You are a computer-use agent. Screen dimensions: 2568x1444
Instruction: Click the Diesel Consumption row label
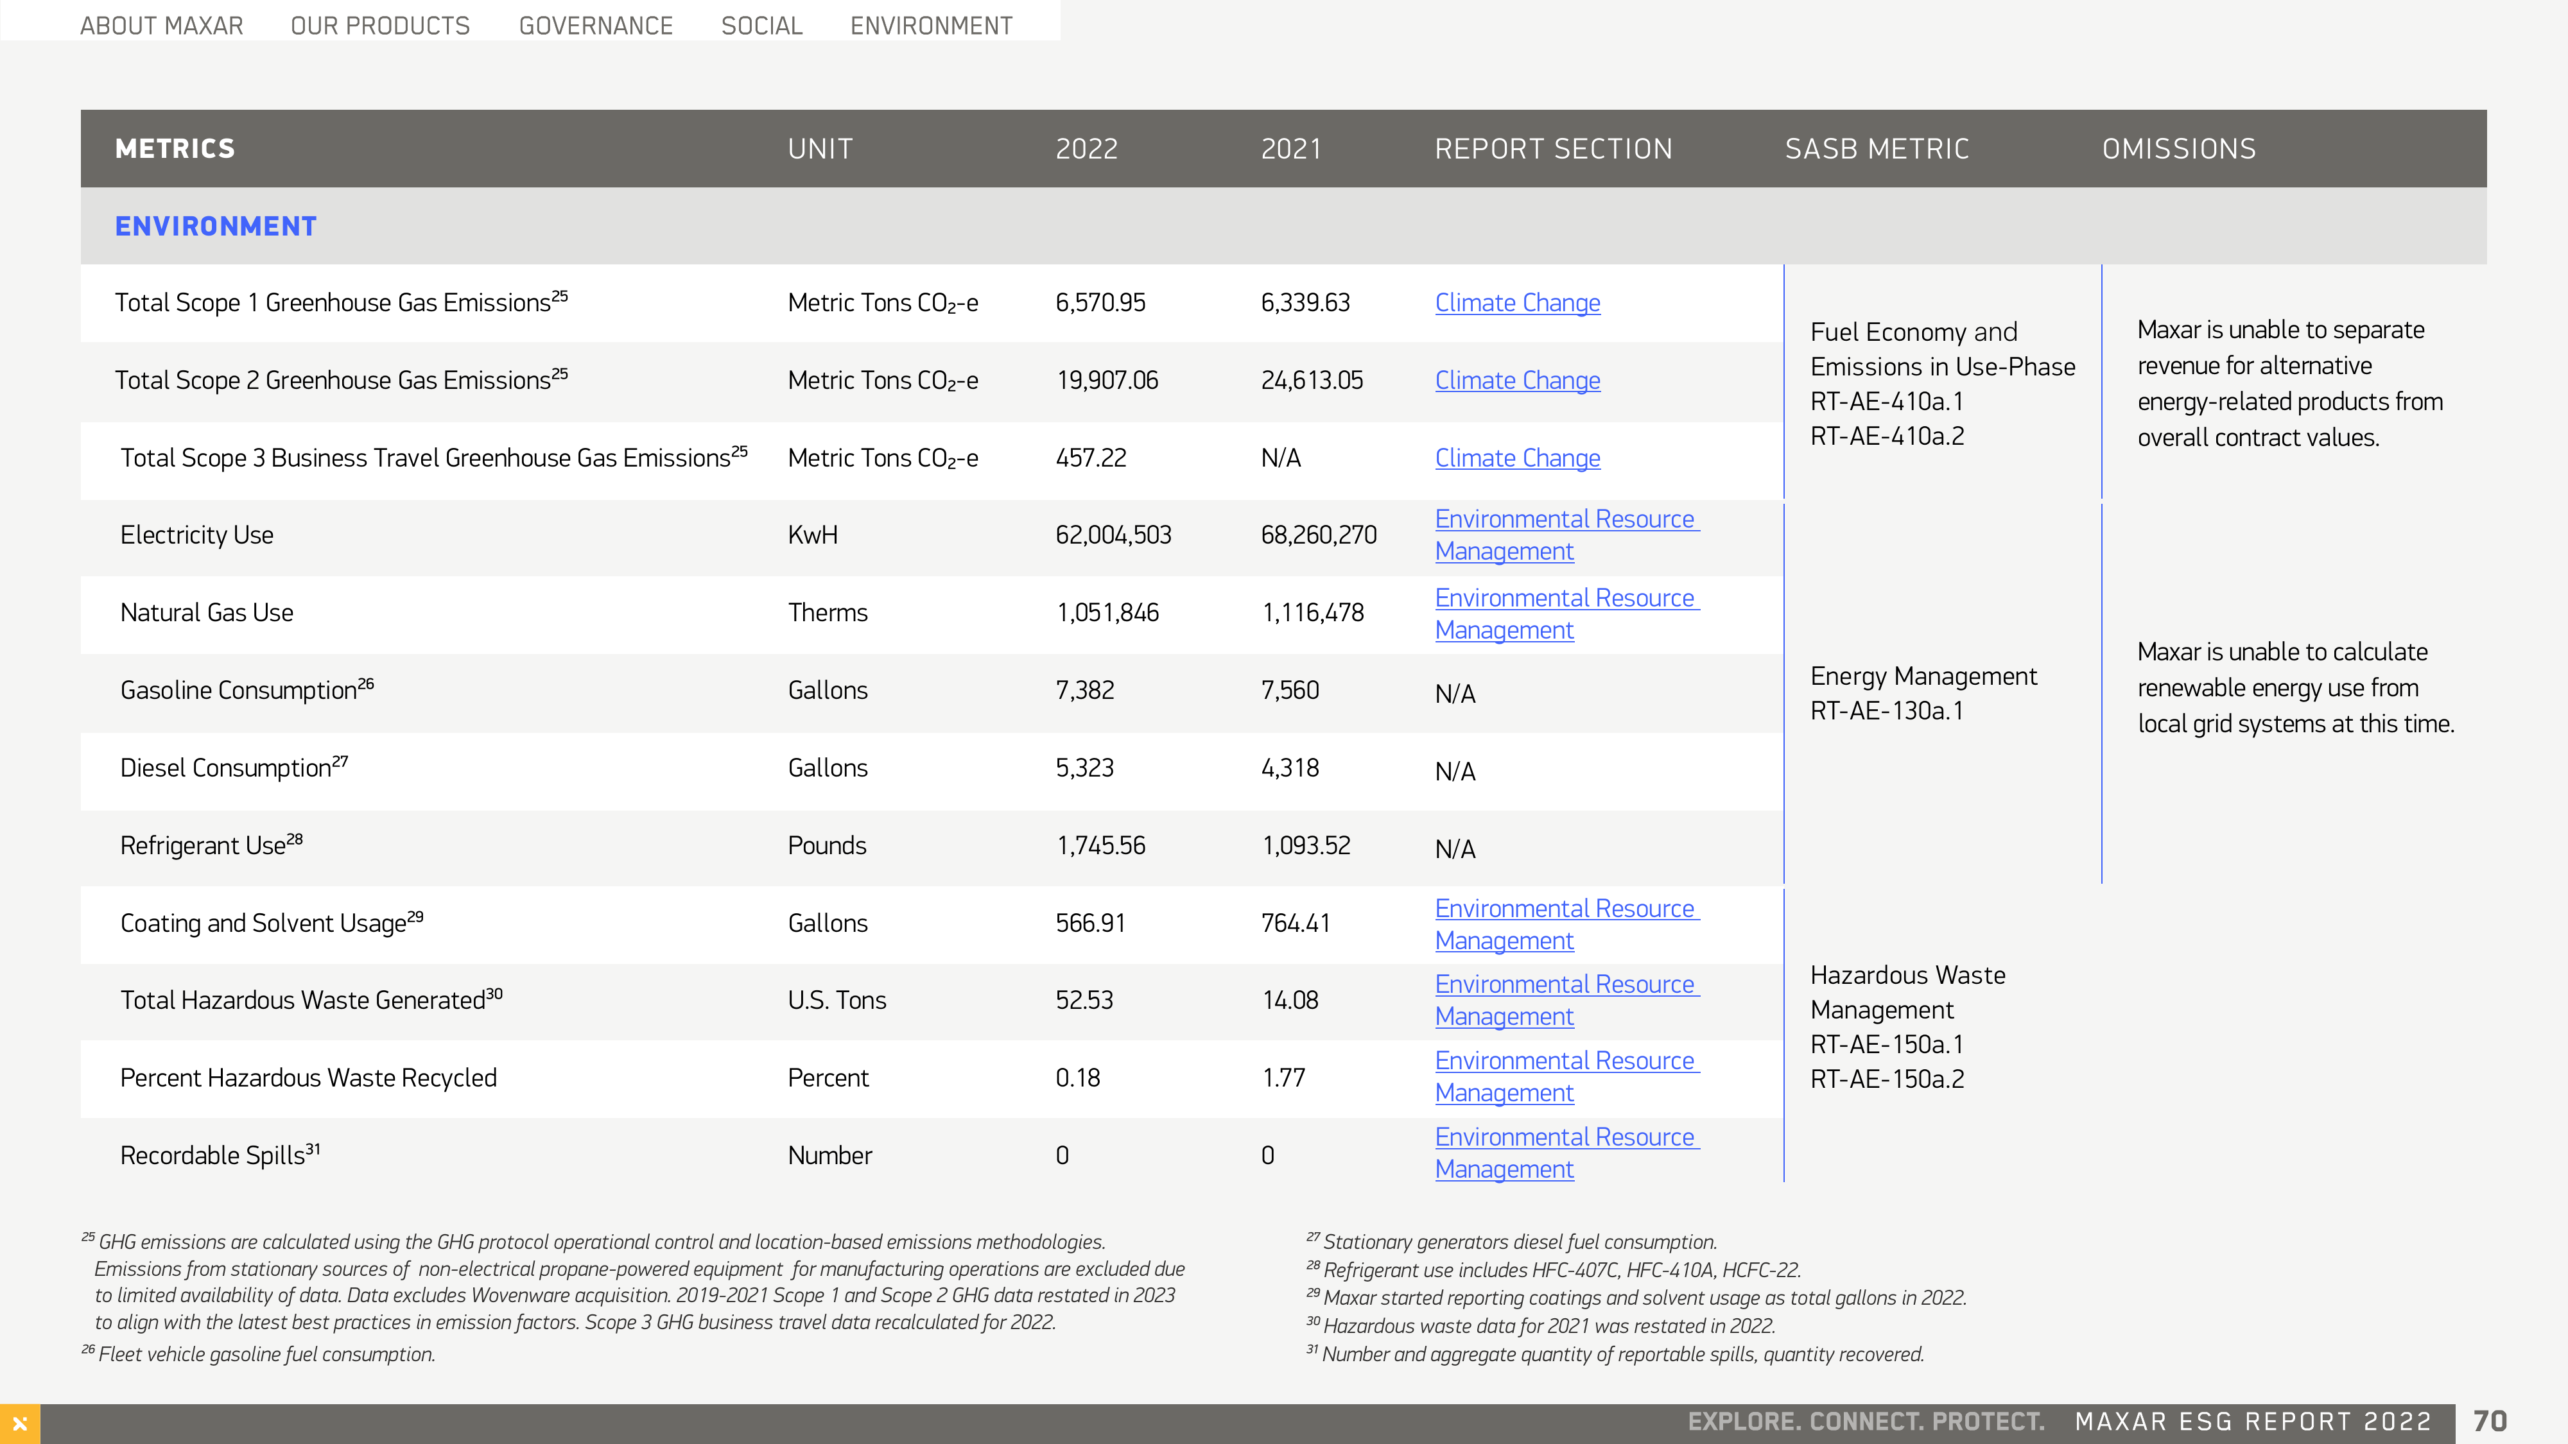pos(234,768)
